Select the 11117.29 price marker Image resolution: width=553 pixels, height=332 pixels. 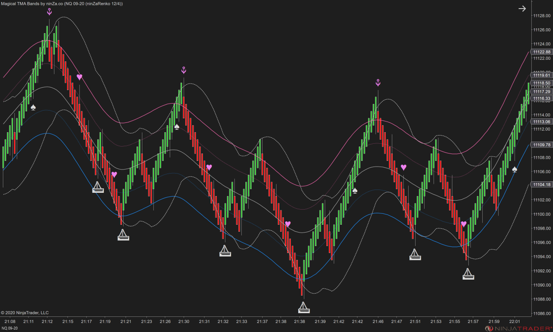pyautogui.click(x=542, y=92)
